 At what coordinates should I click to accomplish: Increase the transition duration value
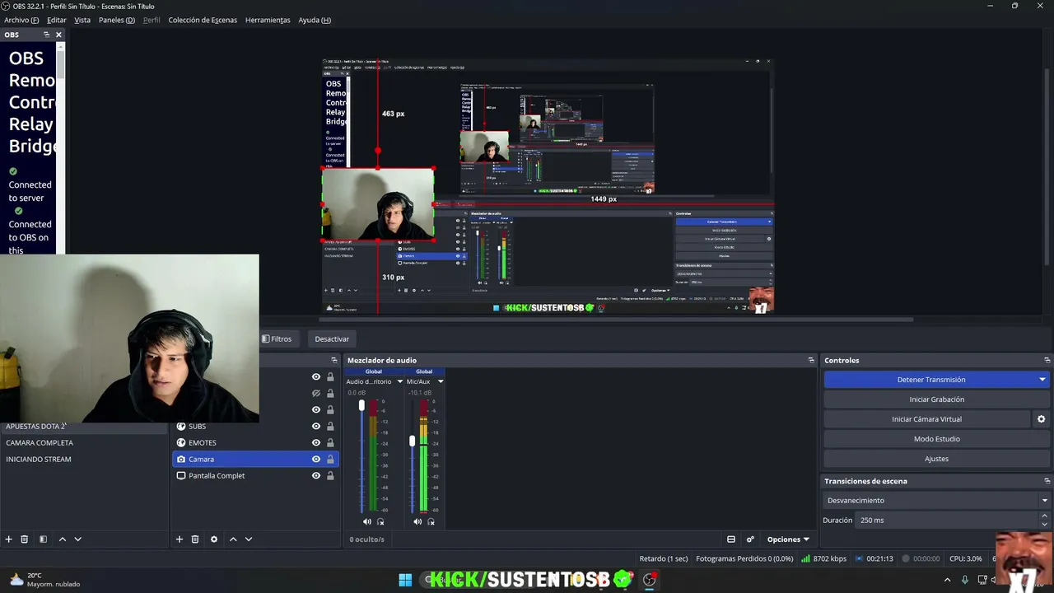[1045, 516]
